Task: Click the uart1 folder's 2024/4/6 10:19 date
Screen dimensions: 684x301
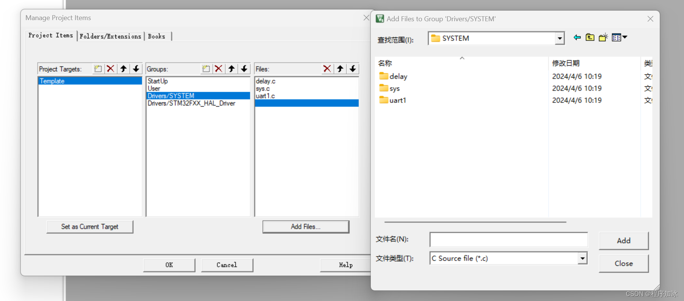Action: [x=577, y=100]
